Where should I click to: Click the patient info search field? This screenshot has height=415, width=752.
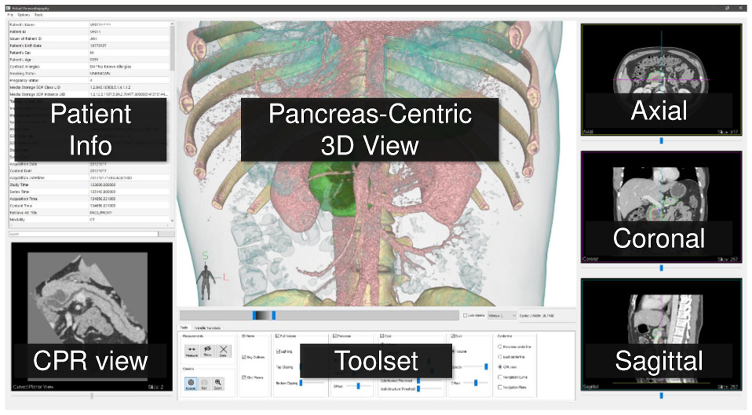click(x=84, y=234)
